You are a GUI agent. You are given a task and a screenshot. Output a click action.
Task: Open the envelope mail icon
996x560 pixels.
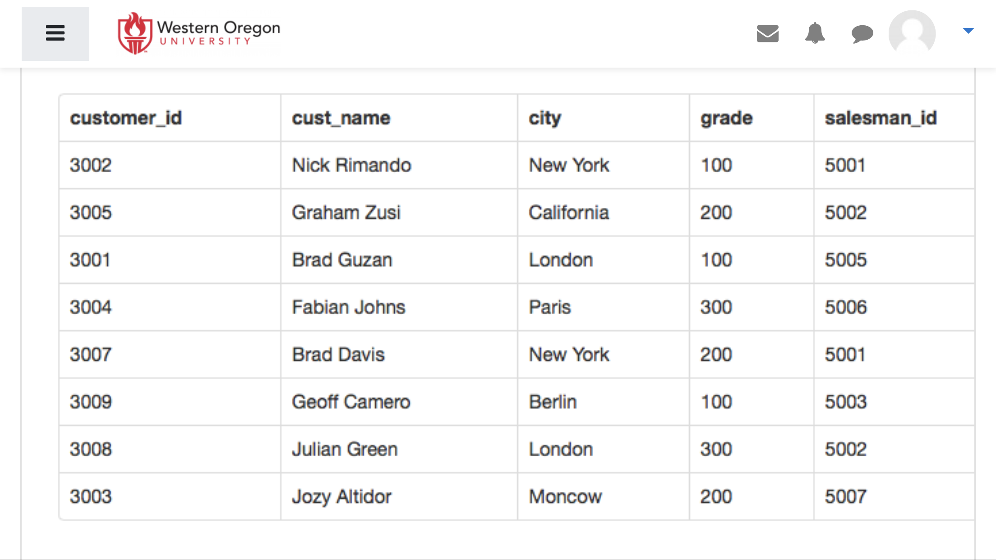(x=767, y=33)
